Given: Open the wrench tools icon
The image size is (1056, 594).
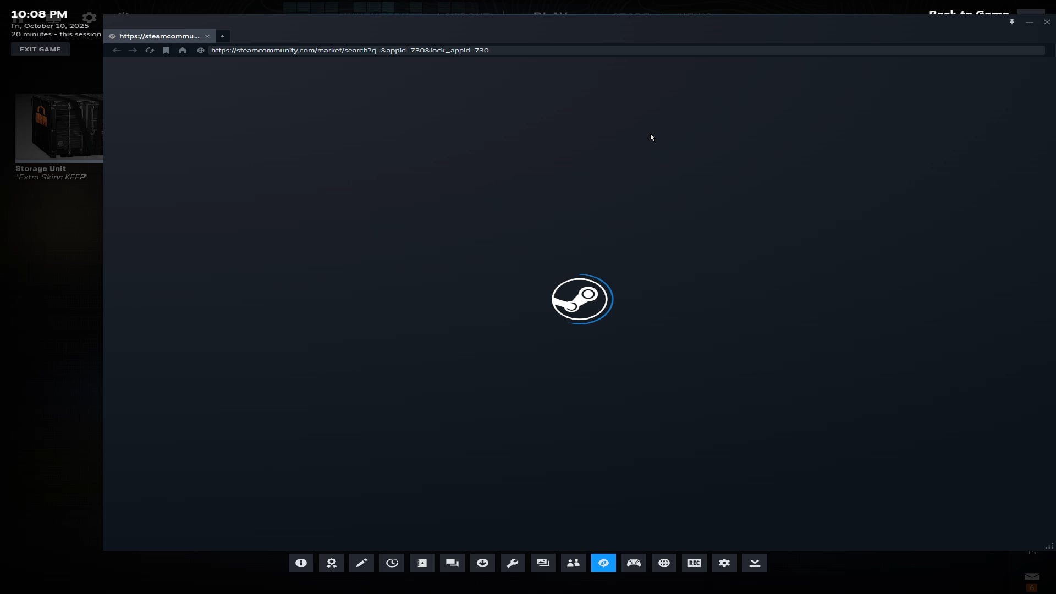Looking at the screenshot, I should point(513,563).
